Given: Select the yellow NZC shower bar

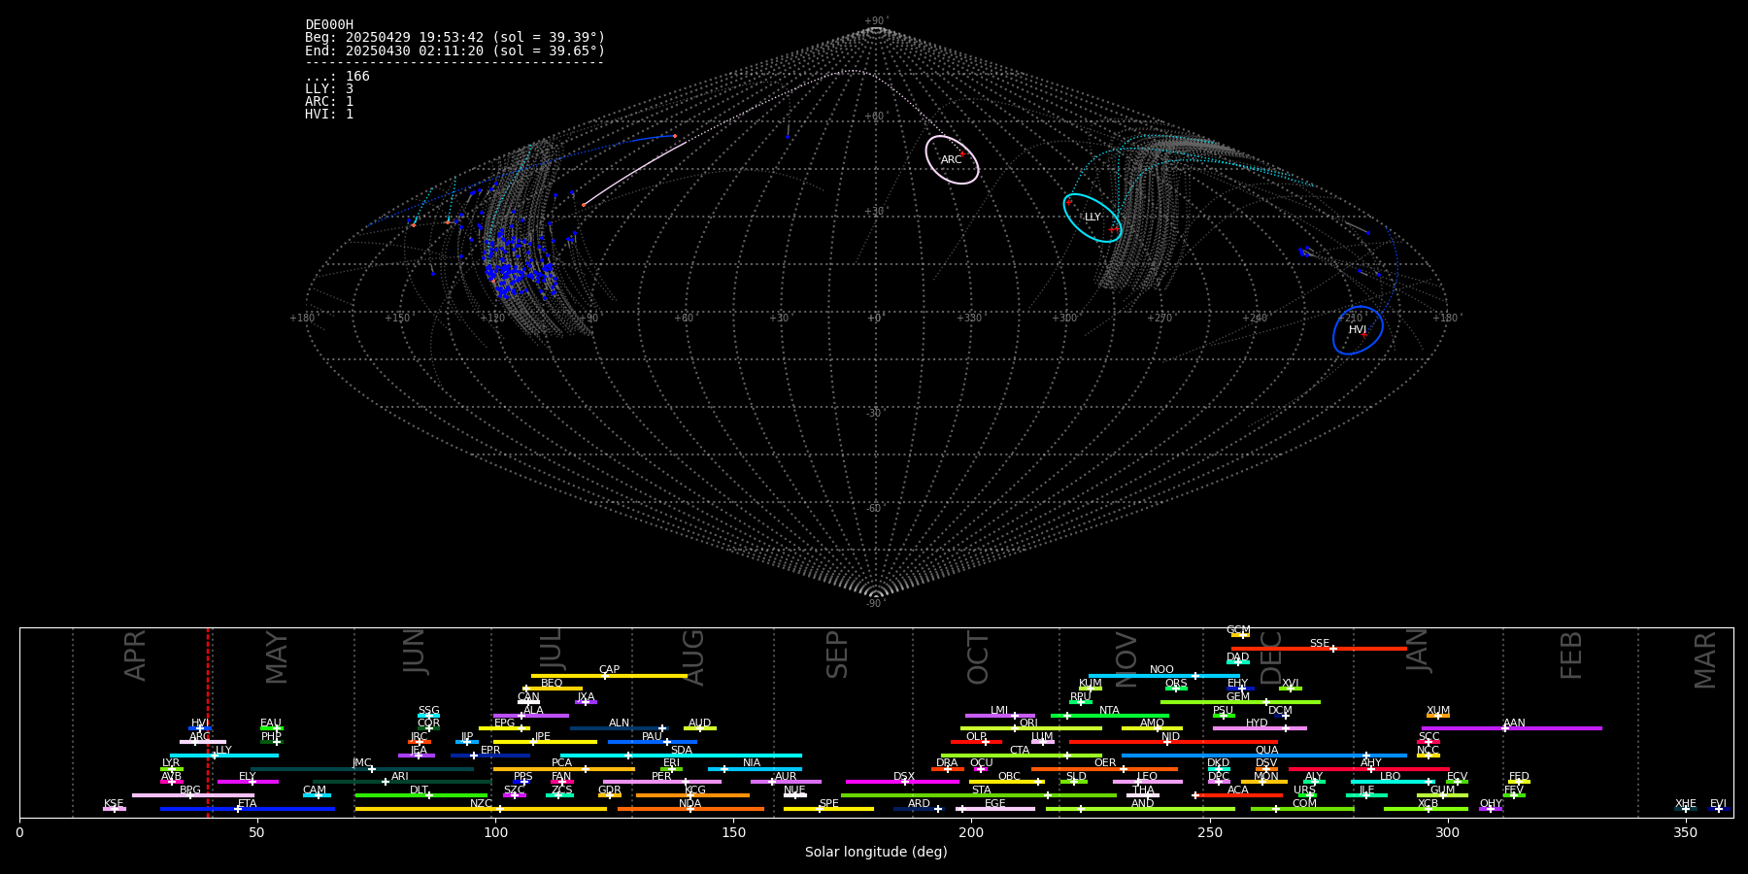Looking at the screenshot, I should [481, 809].
